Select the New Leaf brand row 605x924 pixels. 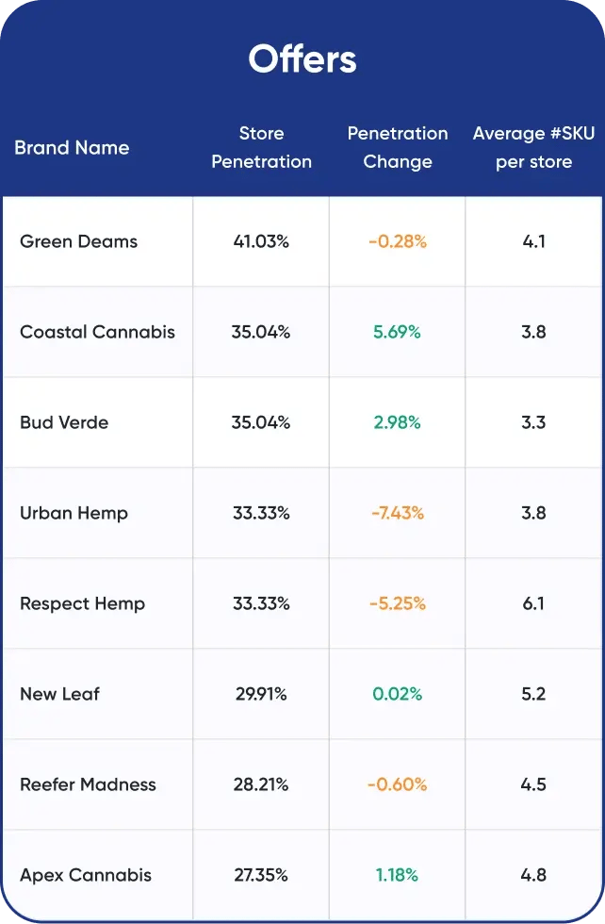click(x=59, y=694)
